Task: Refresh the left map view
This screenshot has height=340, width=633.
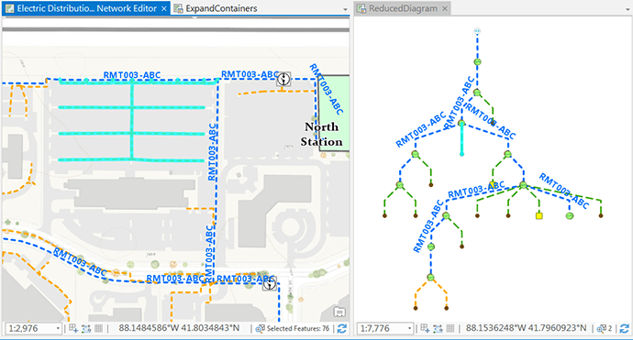Action: (x=342, y=329)
